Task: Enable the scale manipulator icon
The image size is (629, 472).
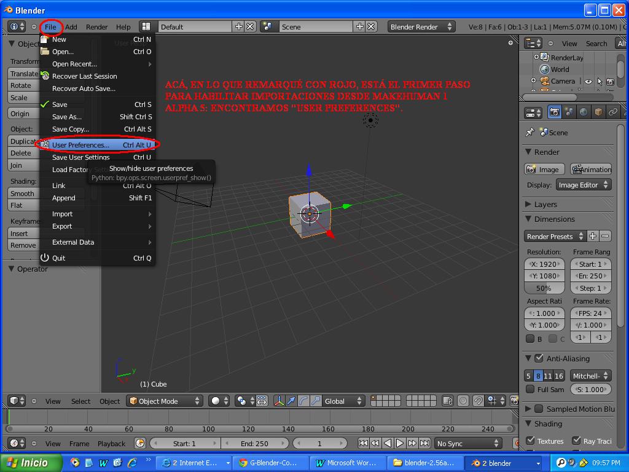Action: click(316, 401)
